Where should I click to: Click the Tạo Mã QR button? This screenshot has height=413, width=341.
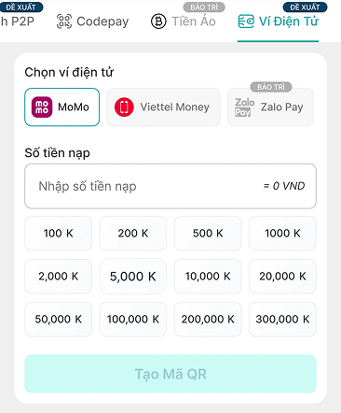170,374
